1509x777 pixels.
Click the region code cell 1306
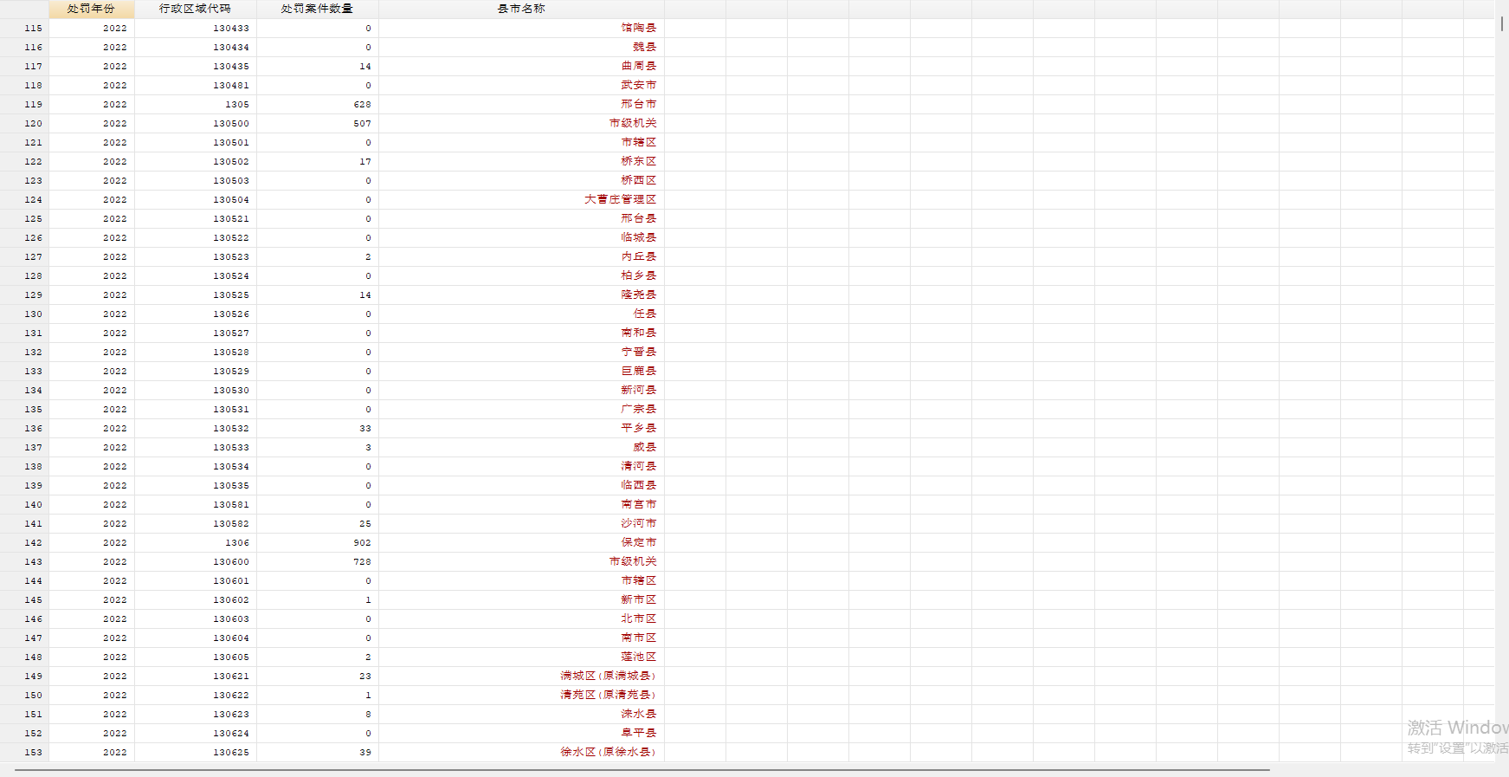(196, 543)
